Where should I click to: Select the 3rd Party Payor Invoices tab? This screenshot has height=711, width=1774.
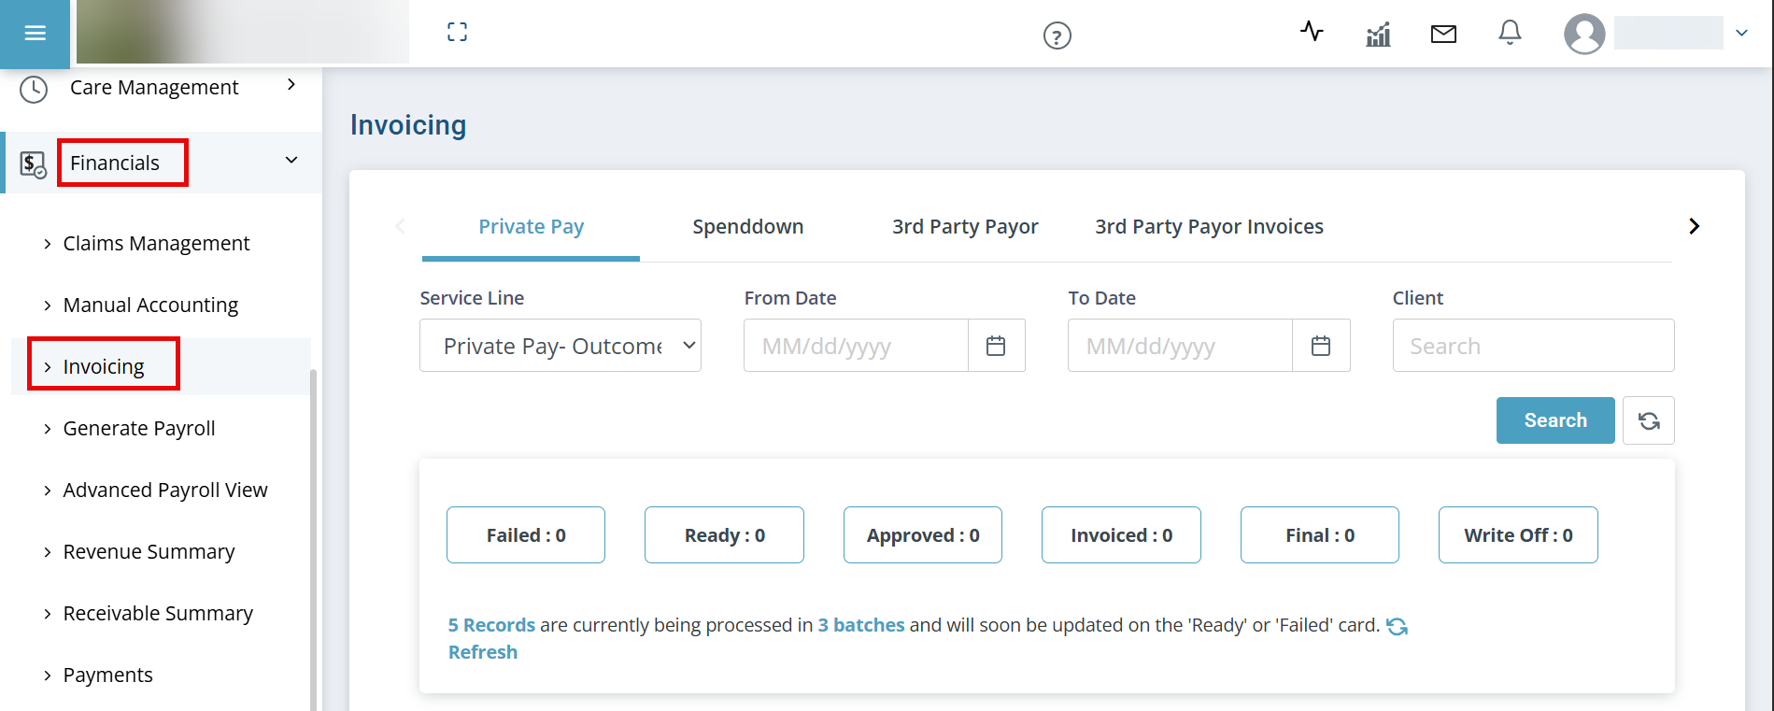[1209, 227]
